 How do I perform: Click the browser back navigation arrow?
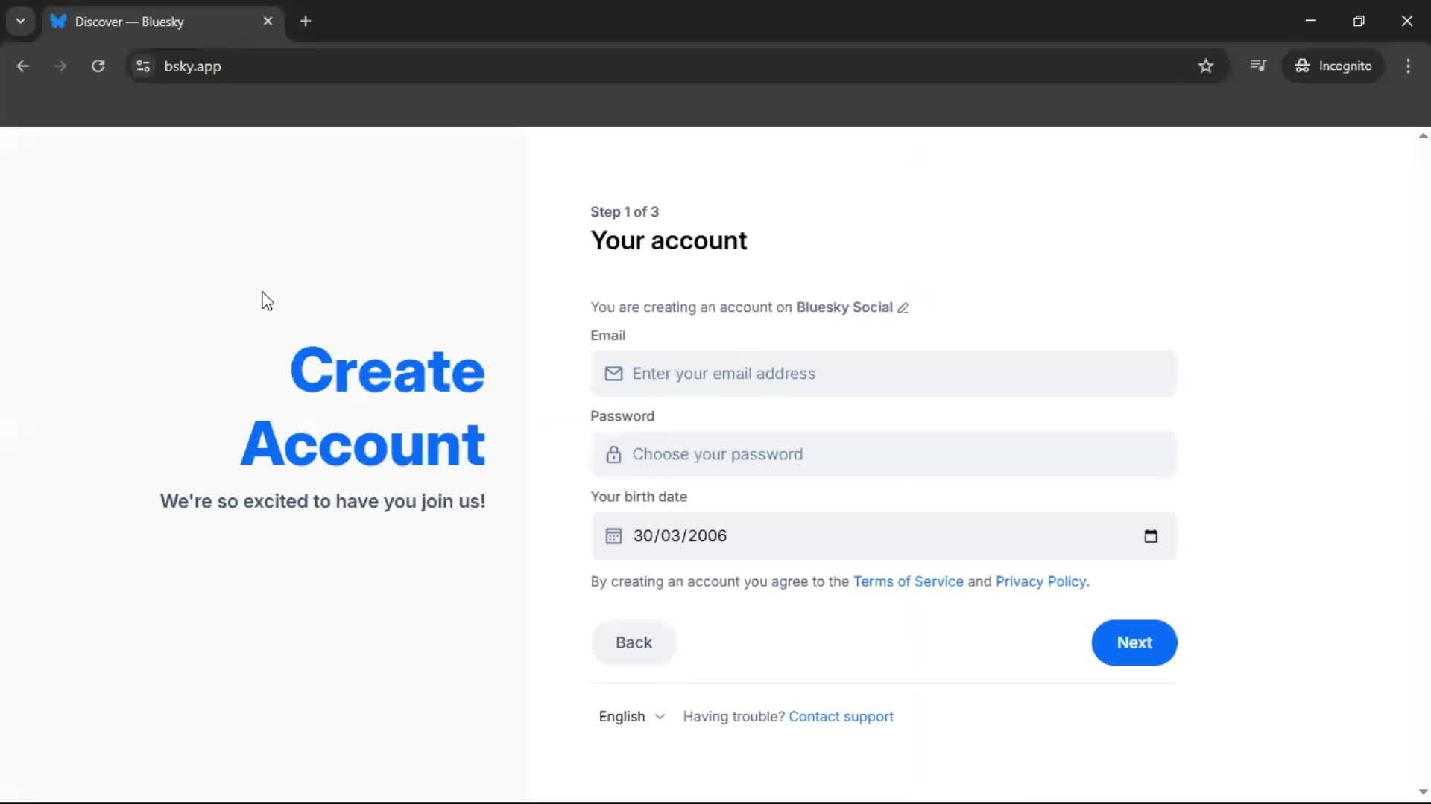[23, 66]
